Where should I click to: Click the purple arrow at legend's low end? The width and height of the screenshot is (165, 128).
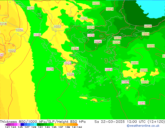click(6, 125)
